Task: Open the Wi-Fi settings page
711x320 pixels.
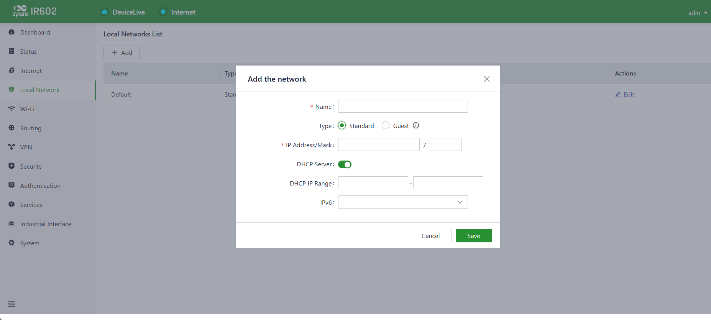Action: [48, 109]
